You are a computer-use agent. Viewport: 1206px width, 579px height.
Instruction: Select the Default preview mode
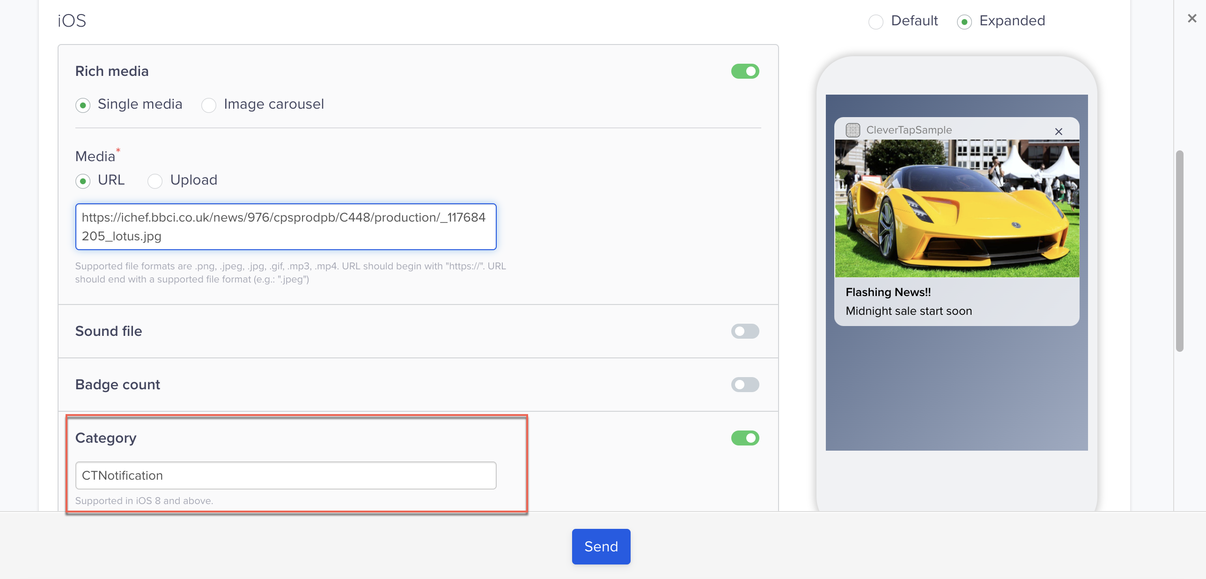click(876, 22)
